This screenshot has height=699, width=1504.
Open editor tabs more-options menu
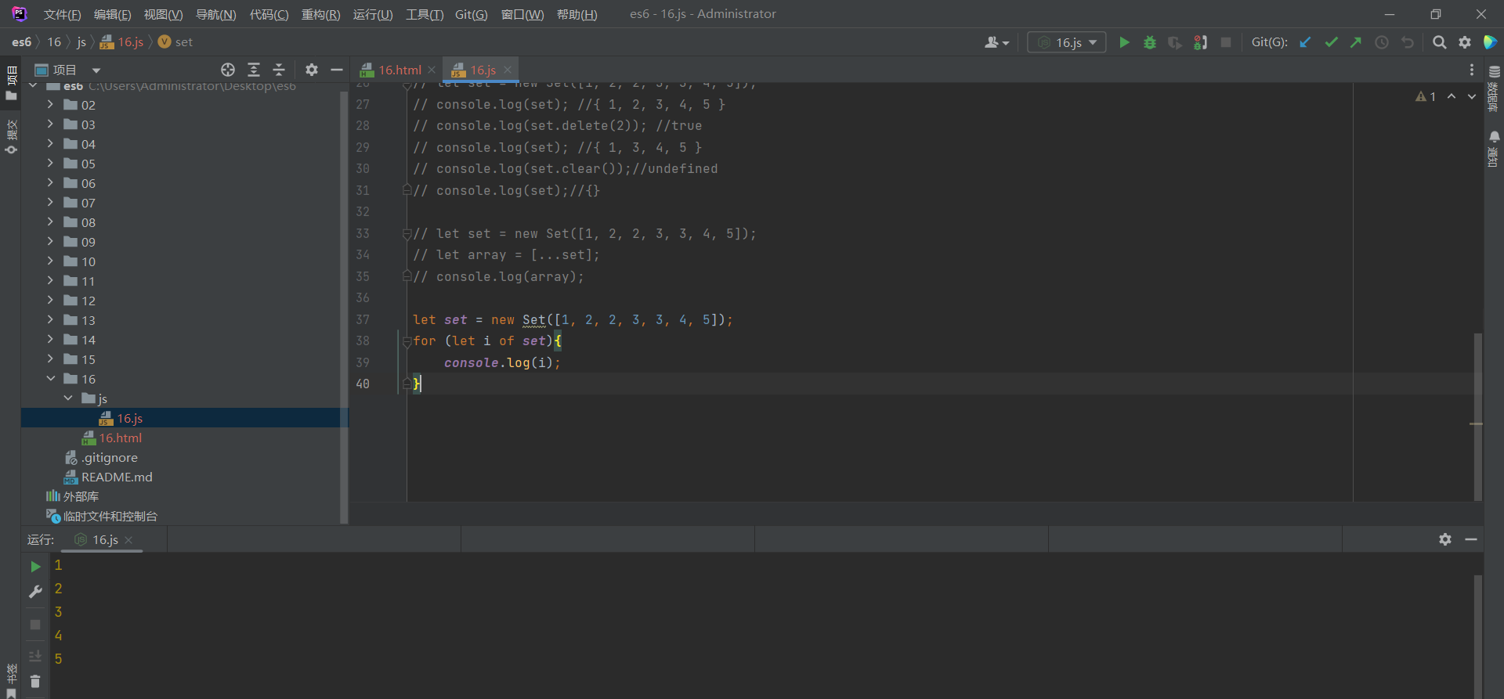pyautogui.click(x=1472, y=70)
